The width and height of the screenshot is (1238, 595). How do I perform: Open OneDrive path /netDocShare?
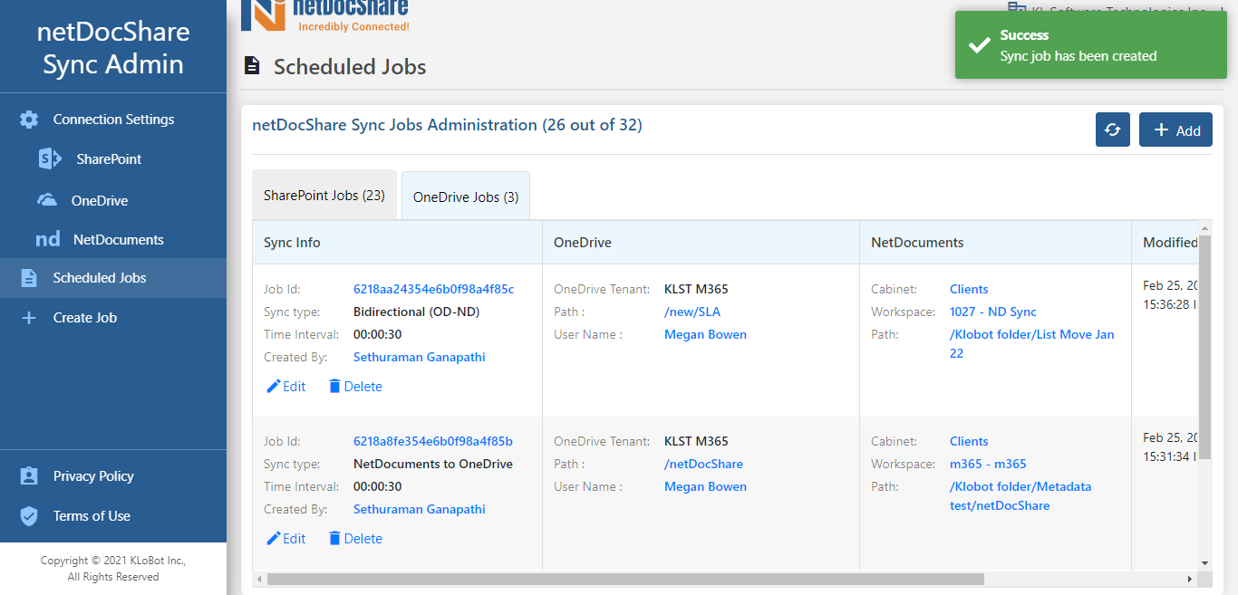pos(703,464)
